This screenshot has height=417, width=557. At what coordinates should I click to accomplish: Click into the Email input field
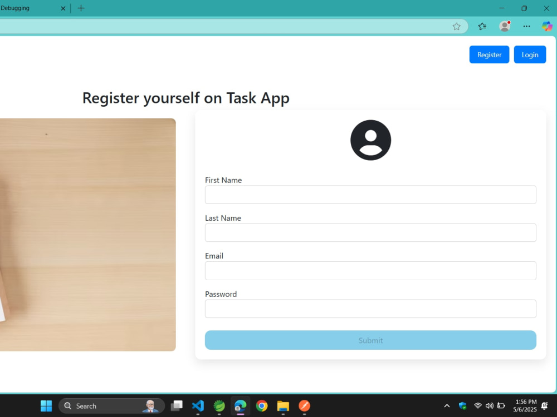pos(370,271)
